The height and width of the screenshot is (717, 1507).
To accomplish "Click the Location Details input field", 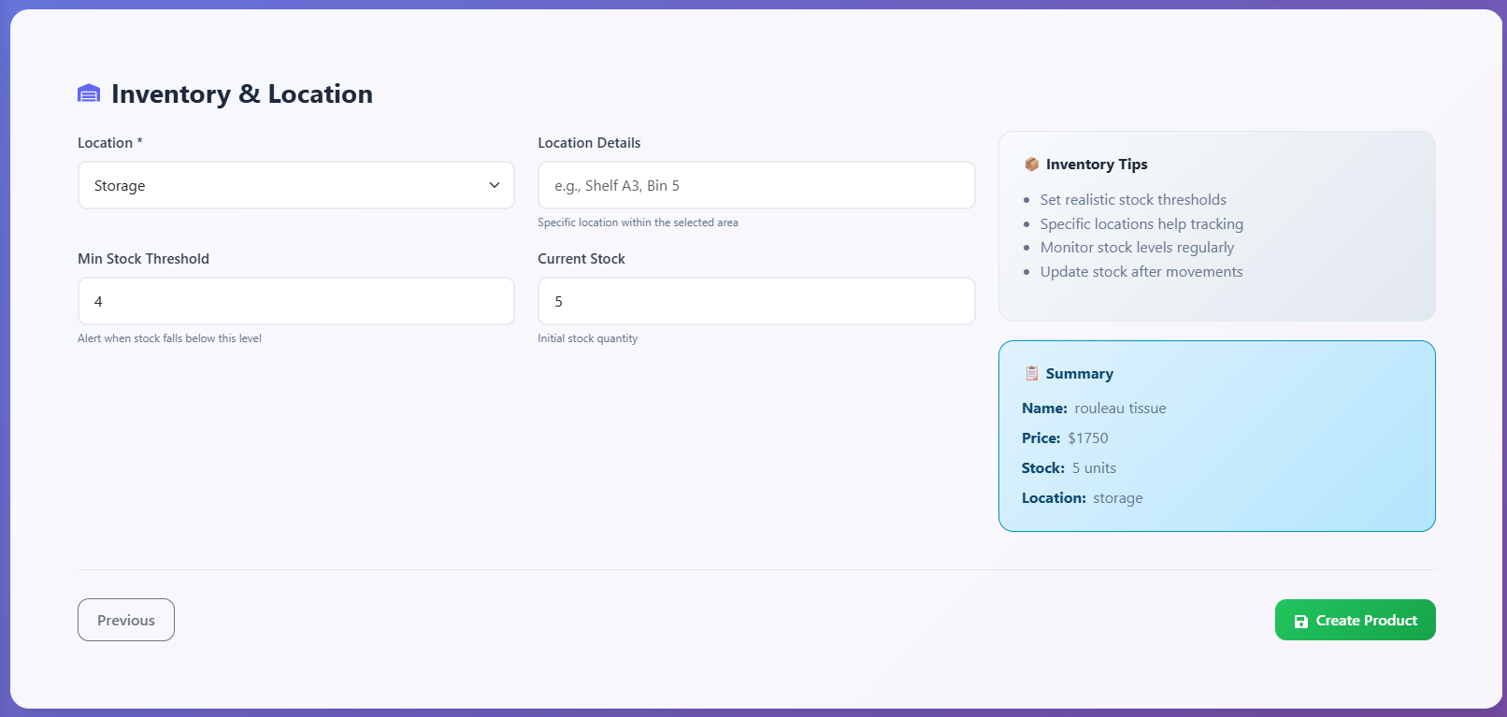I will coord(756,185).
